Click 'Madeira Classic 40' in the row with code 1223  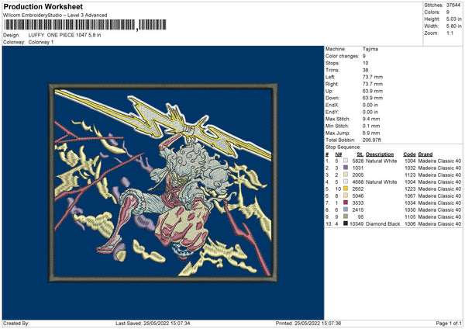click(x=439, y=189)
